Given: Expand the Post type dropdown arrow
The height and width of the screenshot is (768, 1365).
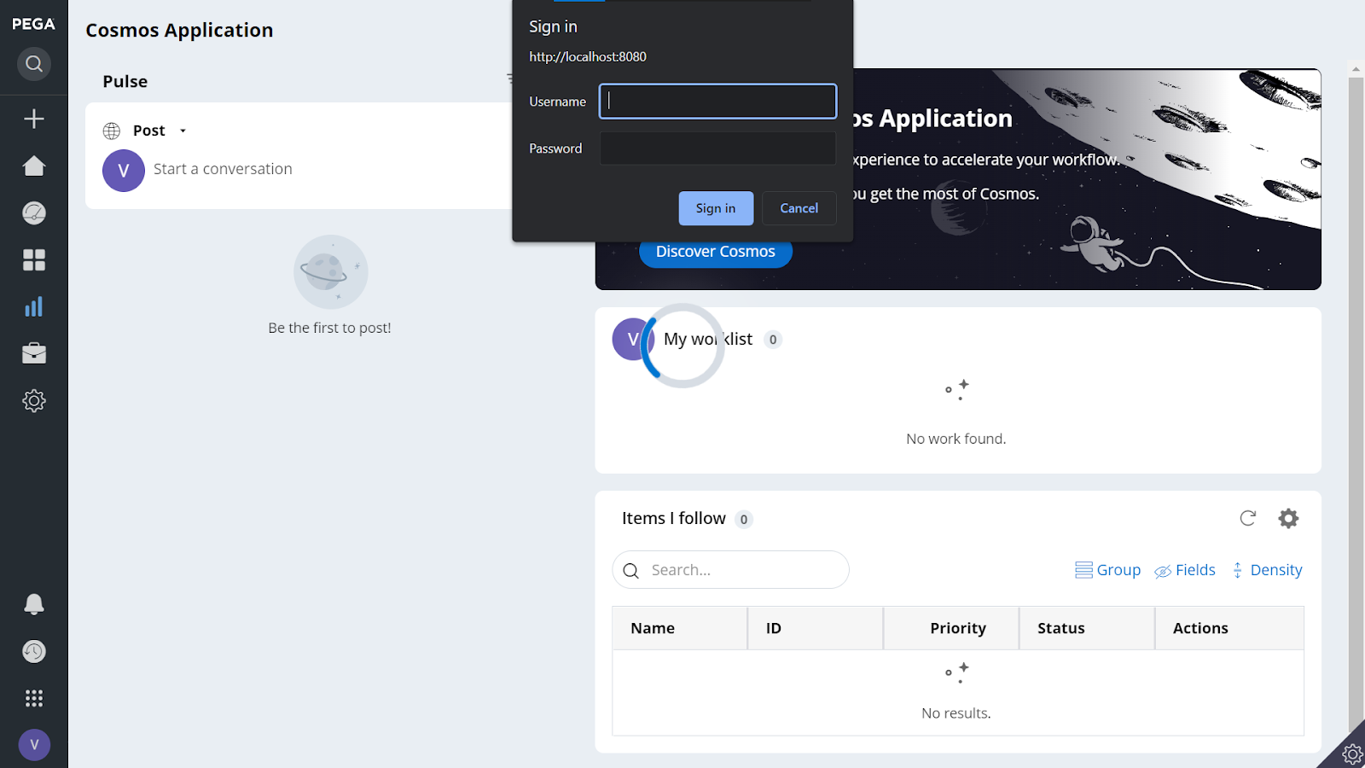Looking at the screenshot, I should coord(183,131).
